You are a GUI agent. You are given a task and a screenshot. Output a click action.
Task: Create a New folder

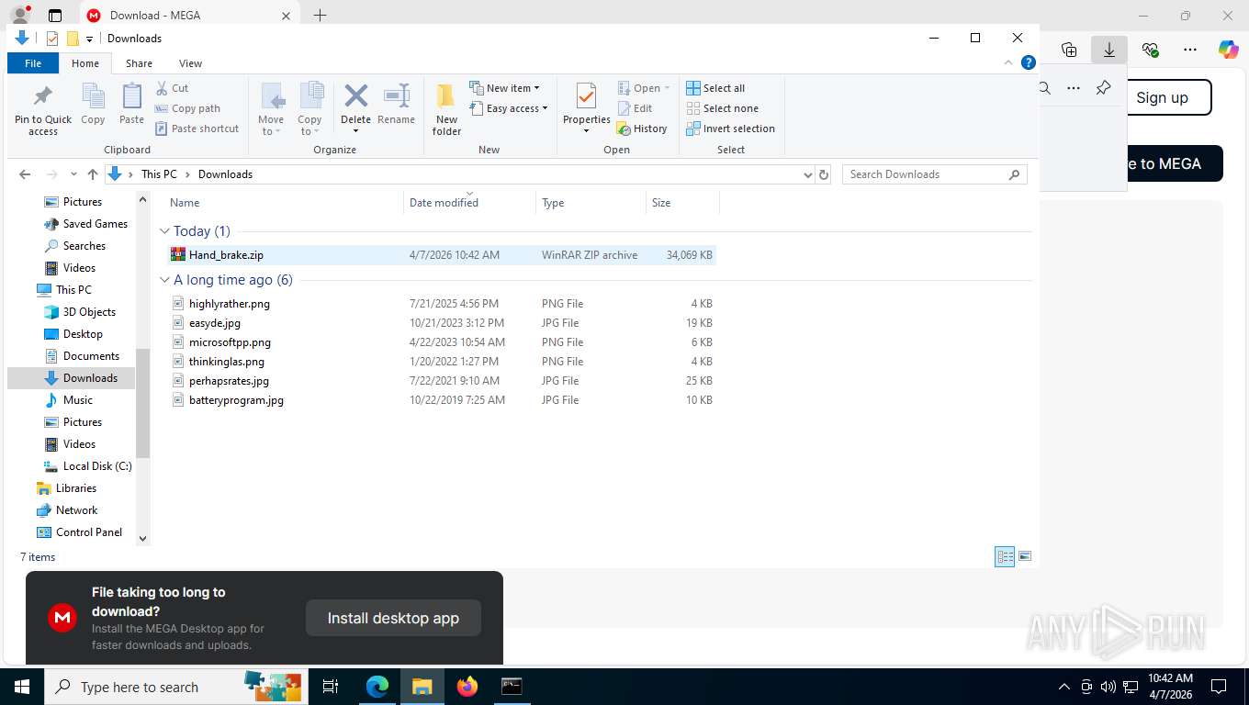[x=446, y=109]
